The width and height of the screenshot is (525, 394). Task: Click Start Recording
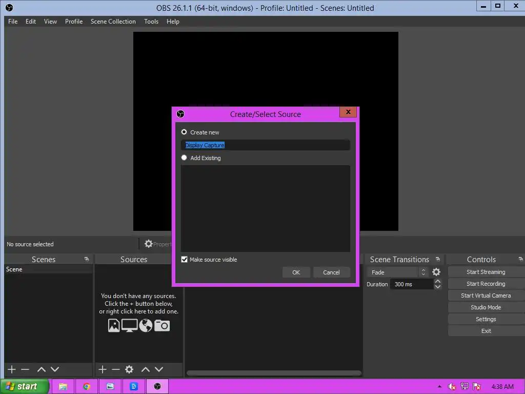[x=486, y=284]
